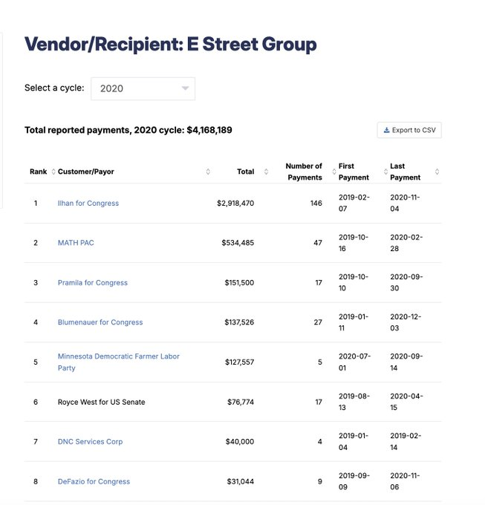Sort by Total column arrows
485x505 pixels.
point(266,172)
